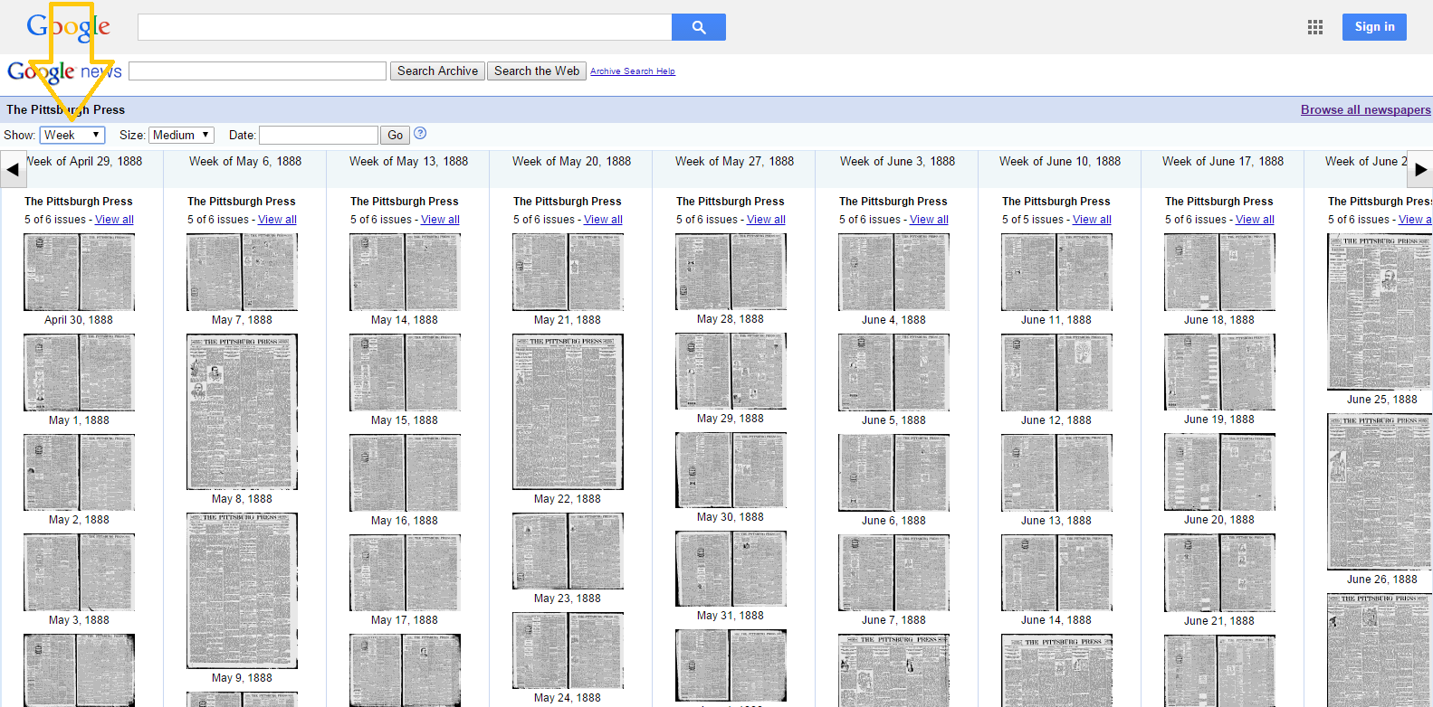The height and width of the screenshot is (707, 1433).
Task: Click View all for Week of June 10
Action: (1093, 220)
